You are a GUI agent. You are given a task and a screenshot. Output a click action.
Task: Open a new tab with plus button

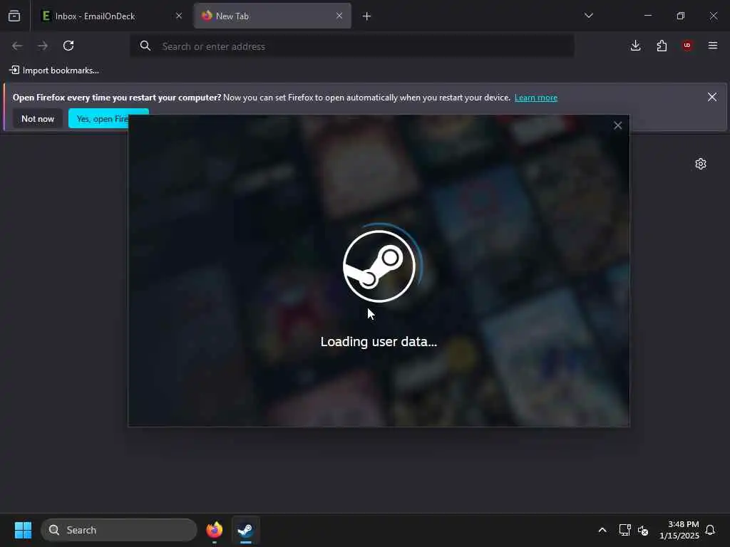click(367, 16)
